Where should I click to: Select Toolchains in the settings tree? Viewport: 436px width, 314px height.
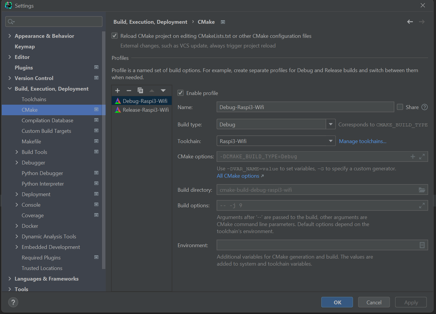tap(34, 99)
